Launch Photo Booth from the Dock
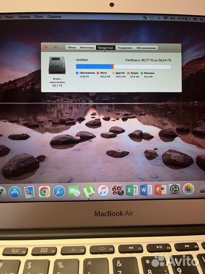 click(x=117, y=190)
